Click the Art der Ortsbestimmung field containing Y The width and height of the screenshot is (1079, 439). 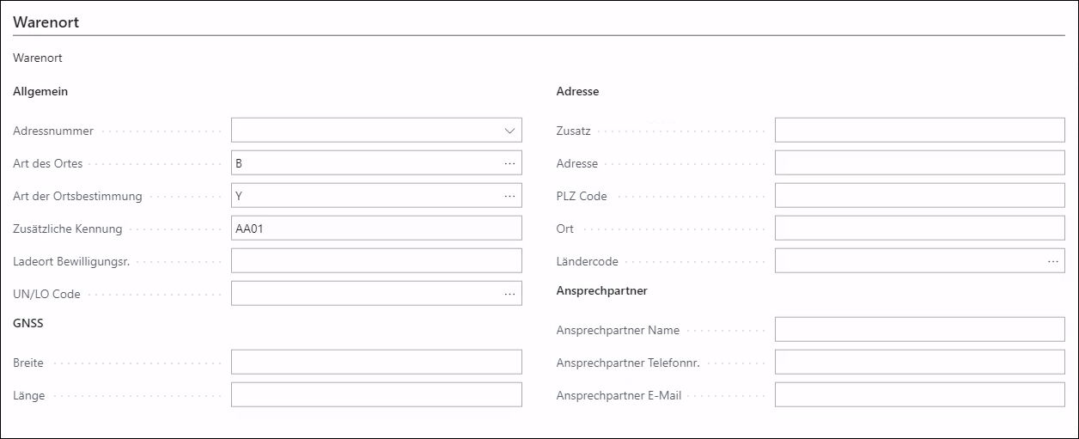tap(365, 196)
